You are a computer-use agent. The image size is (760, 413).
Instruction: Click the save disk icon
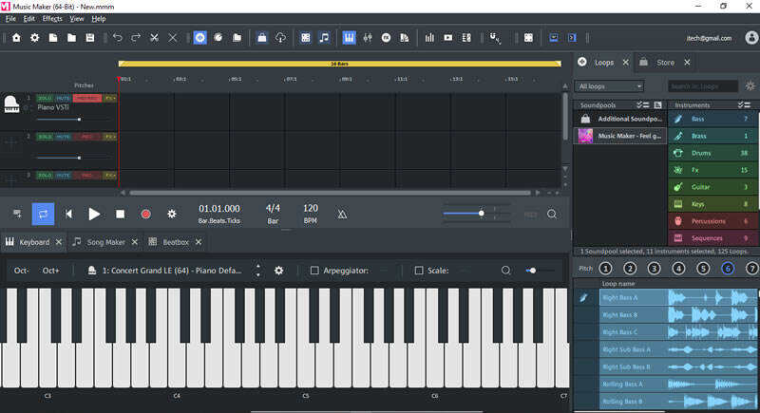(x=90, y=38)
